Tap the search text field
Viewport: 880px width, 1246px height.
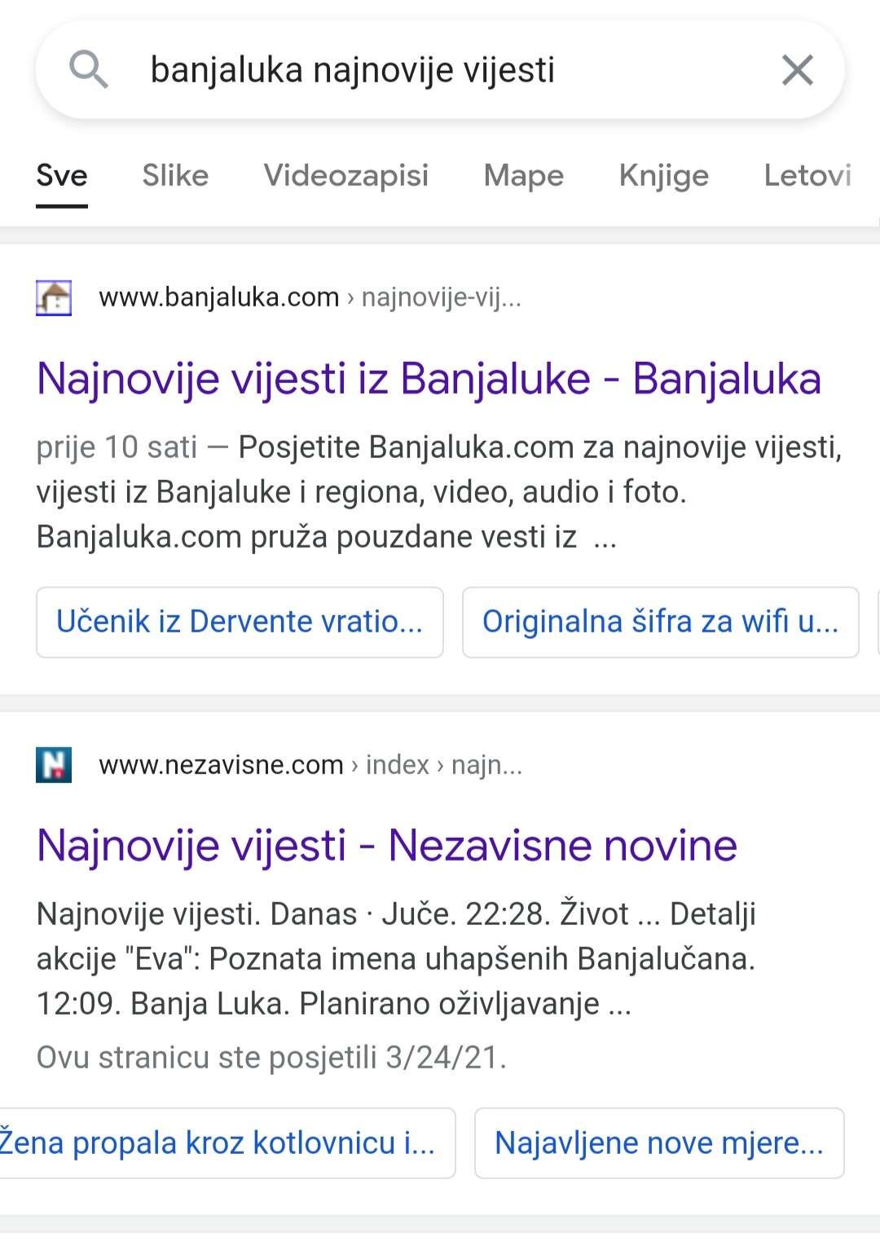pos(440,70)
